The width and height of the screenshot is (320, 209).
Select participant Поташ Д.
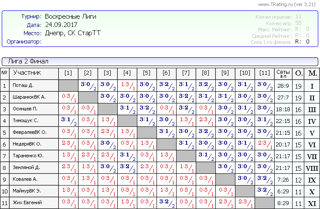pos(23,86)
